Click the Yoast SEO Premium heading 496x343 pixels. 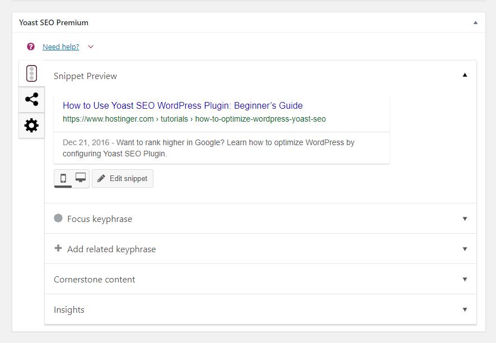point(54,22)
